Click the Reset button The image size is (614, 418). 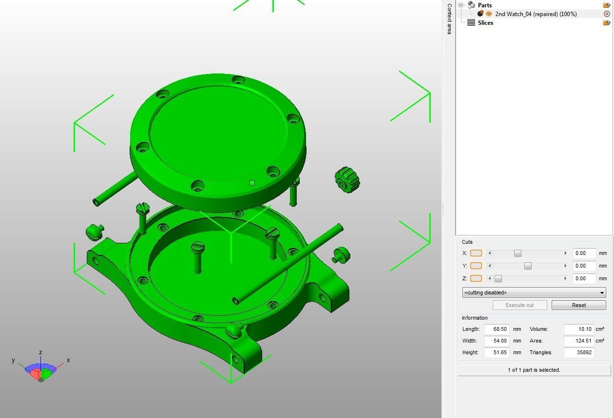[579, 305]
